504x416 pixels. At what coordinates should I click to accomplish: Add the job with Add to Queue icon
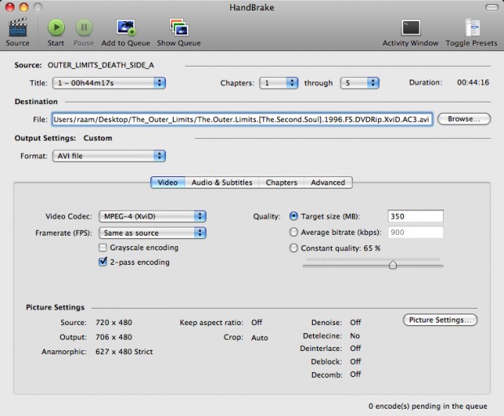point(126,28)
